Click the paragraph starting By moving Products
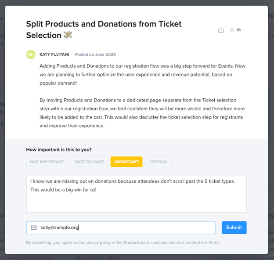274x260 pixels. [142, 113]
